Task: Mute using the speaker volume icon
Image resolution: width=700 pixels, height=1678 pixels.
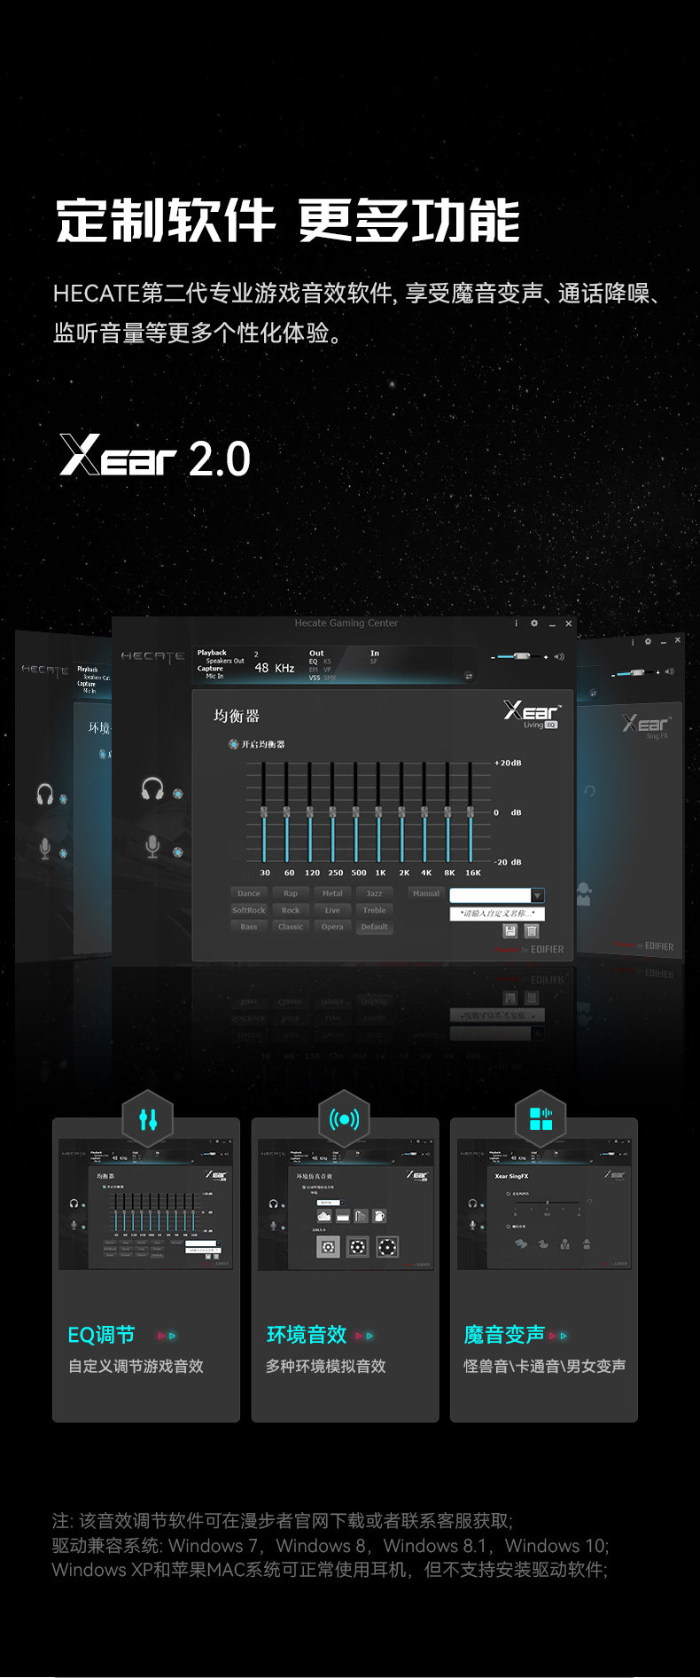Action: [x=559, y=656]
